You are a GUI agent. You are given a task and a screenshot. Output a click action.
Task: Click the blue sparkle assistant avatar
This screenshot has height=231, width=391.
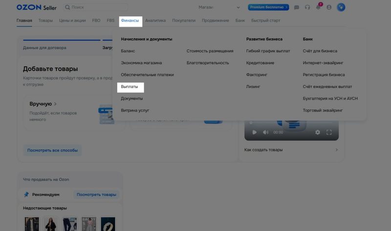point(341,7)
